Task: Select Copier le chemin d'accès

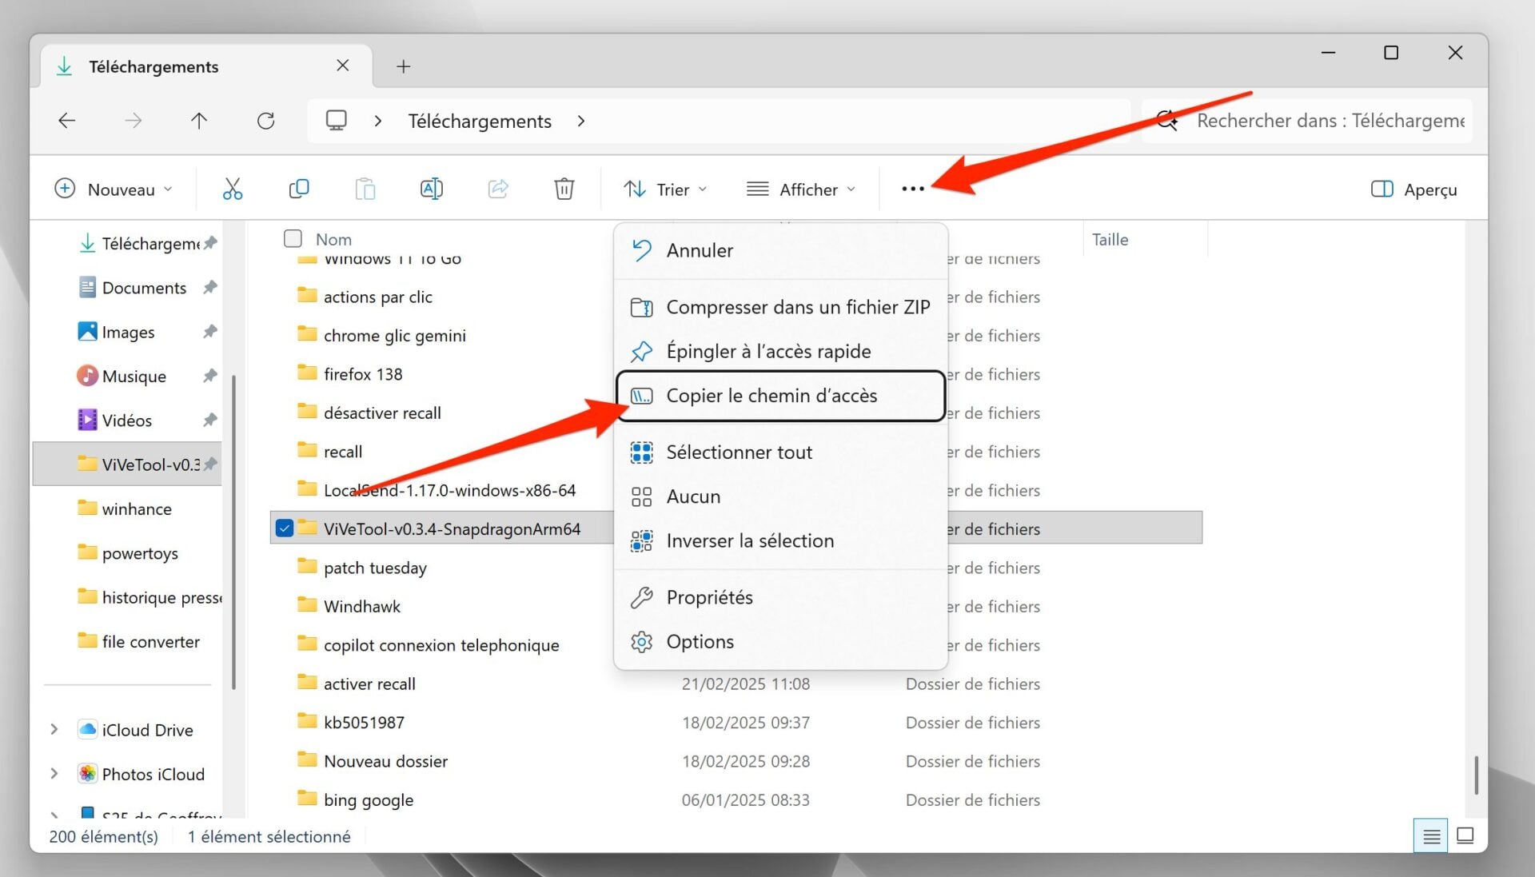Action: pos(771,395)
